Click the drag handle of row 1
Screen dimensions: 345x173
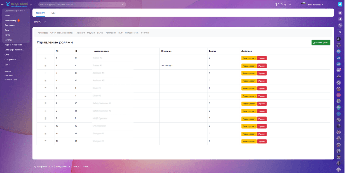[45, 58]
